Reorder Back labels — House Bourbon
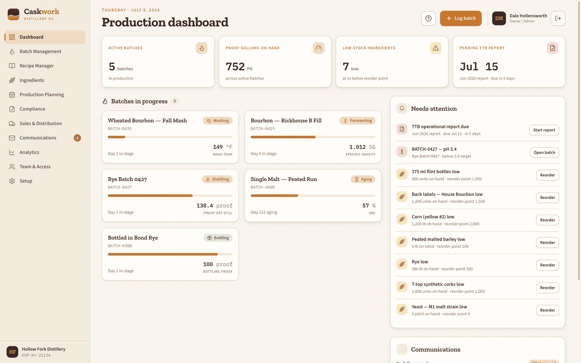581x363 pixels. coord(547,198)
